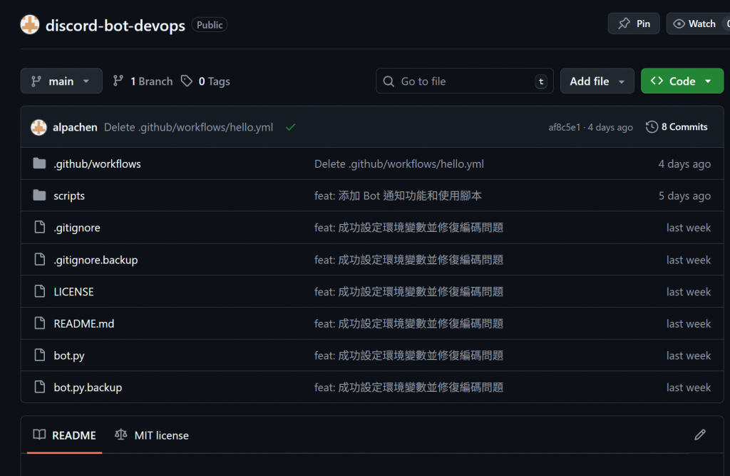The height and width of the screenshot is (476, 730).
Task: Open the commit message in the bot.py.backup row
Action: pos(408,388)
